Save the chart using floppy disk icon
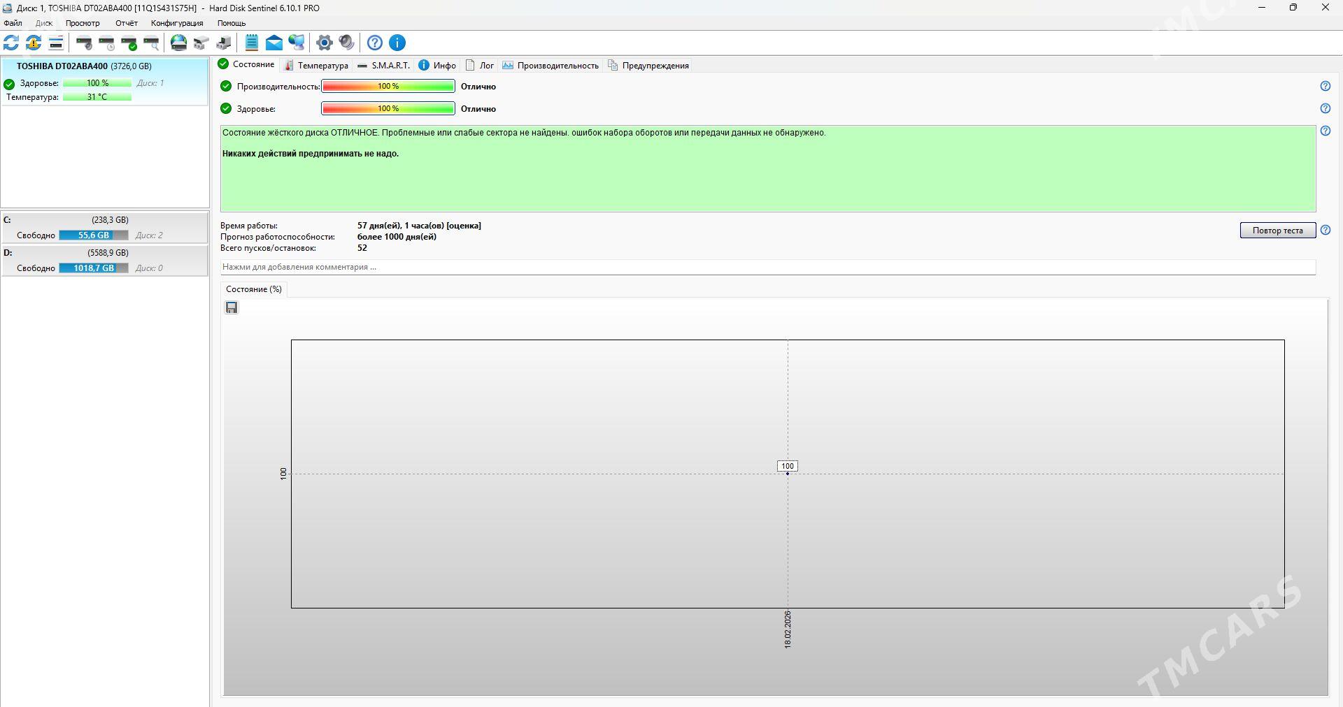Viewport: 1343px width, 707px height. (232, 307)
